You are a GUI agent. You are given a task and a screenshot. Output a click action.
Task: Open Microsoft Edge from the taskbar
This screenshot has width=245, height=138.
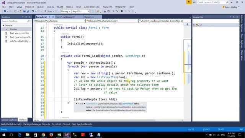pyautogui.click(x=20, y=135)
